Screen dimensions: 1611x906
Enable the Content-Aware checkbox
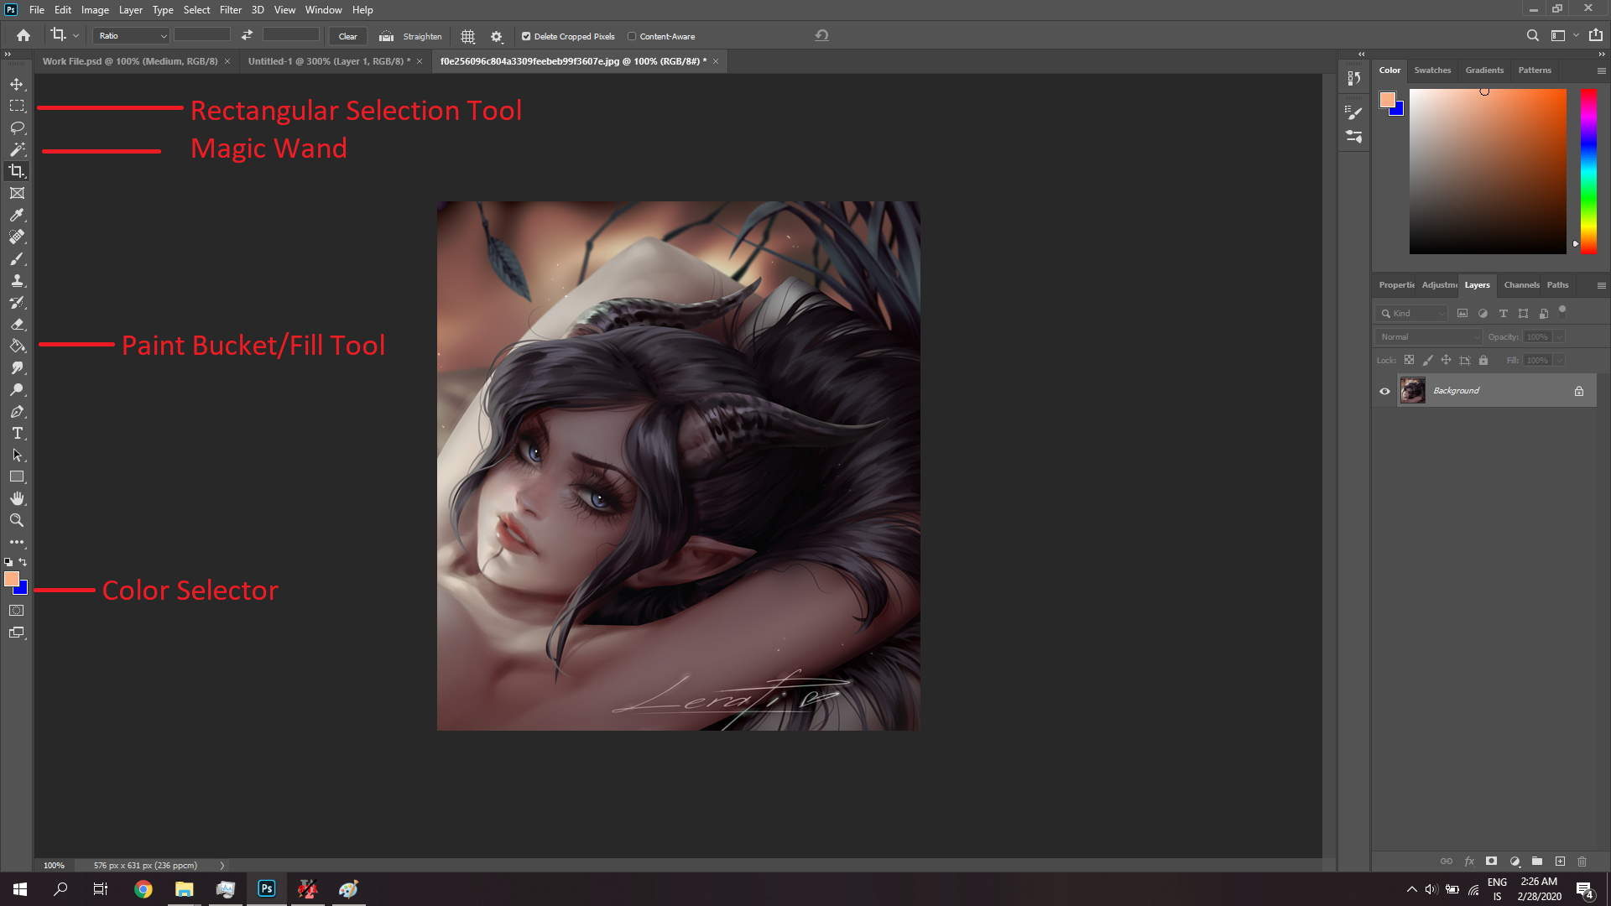[x=632, y=36]
